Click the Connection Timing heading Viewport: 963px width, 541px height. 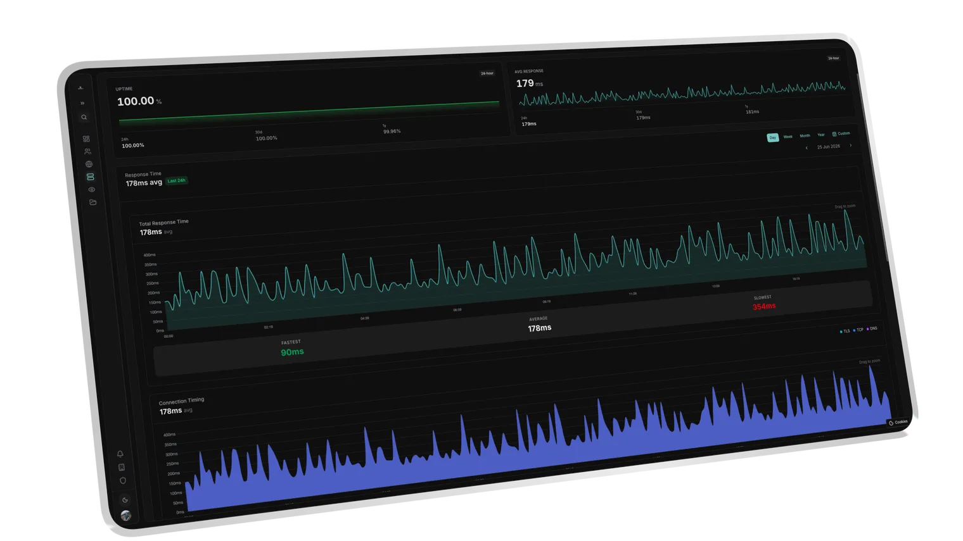[x=181, y=401]
